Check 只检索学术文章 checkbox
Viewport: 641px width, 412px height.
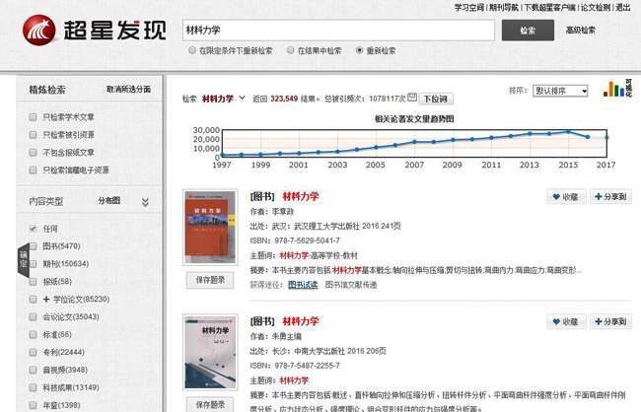(x=34, y=117)
